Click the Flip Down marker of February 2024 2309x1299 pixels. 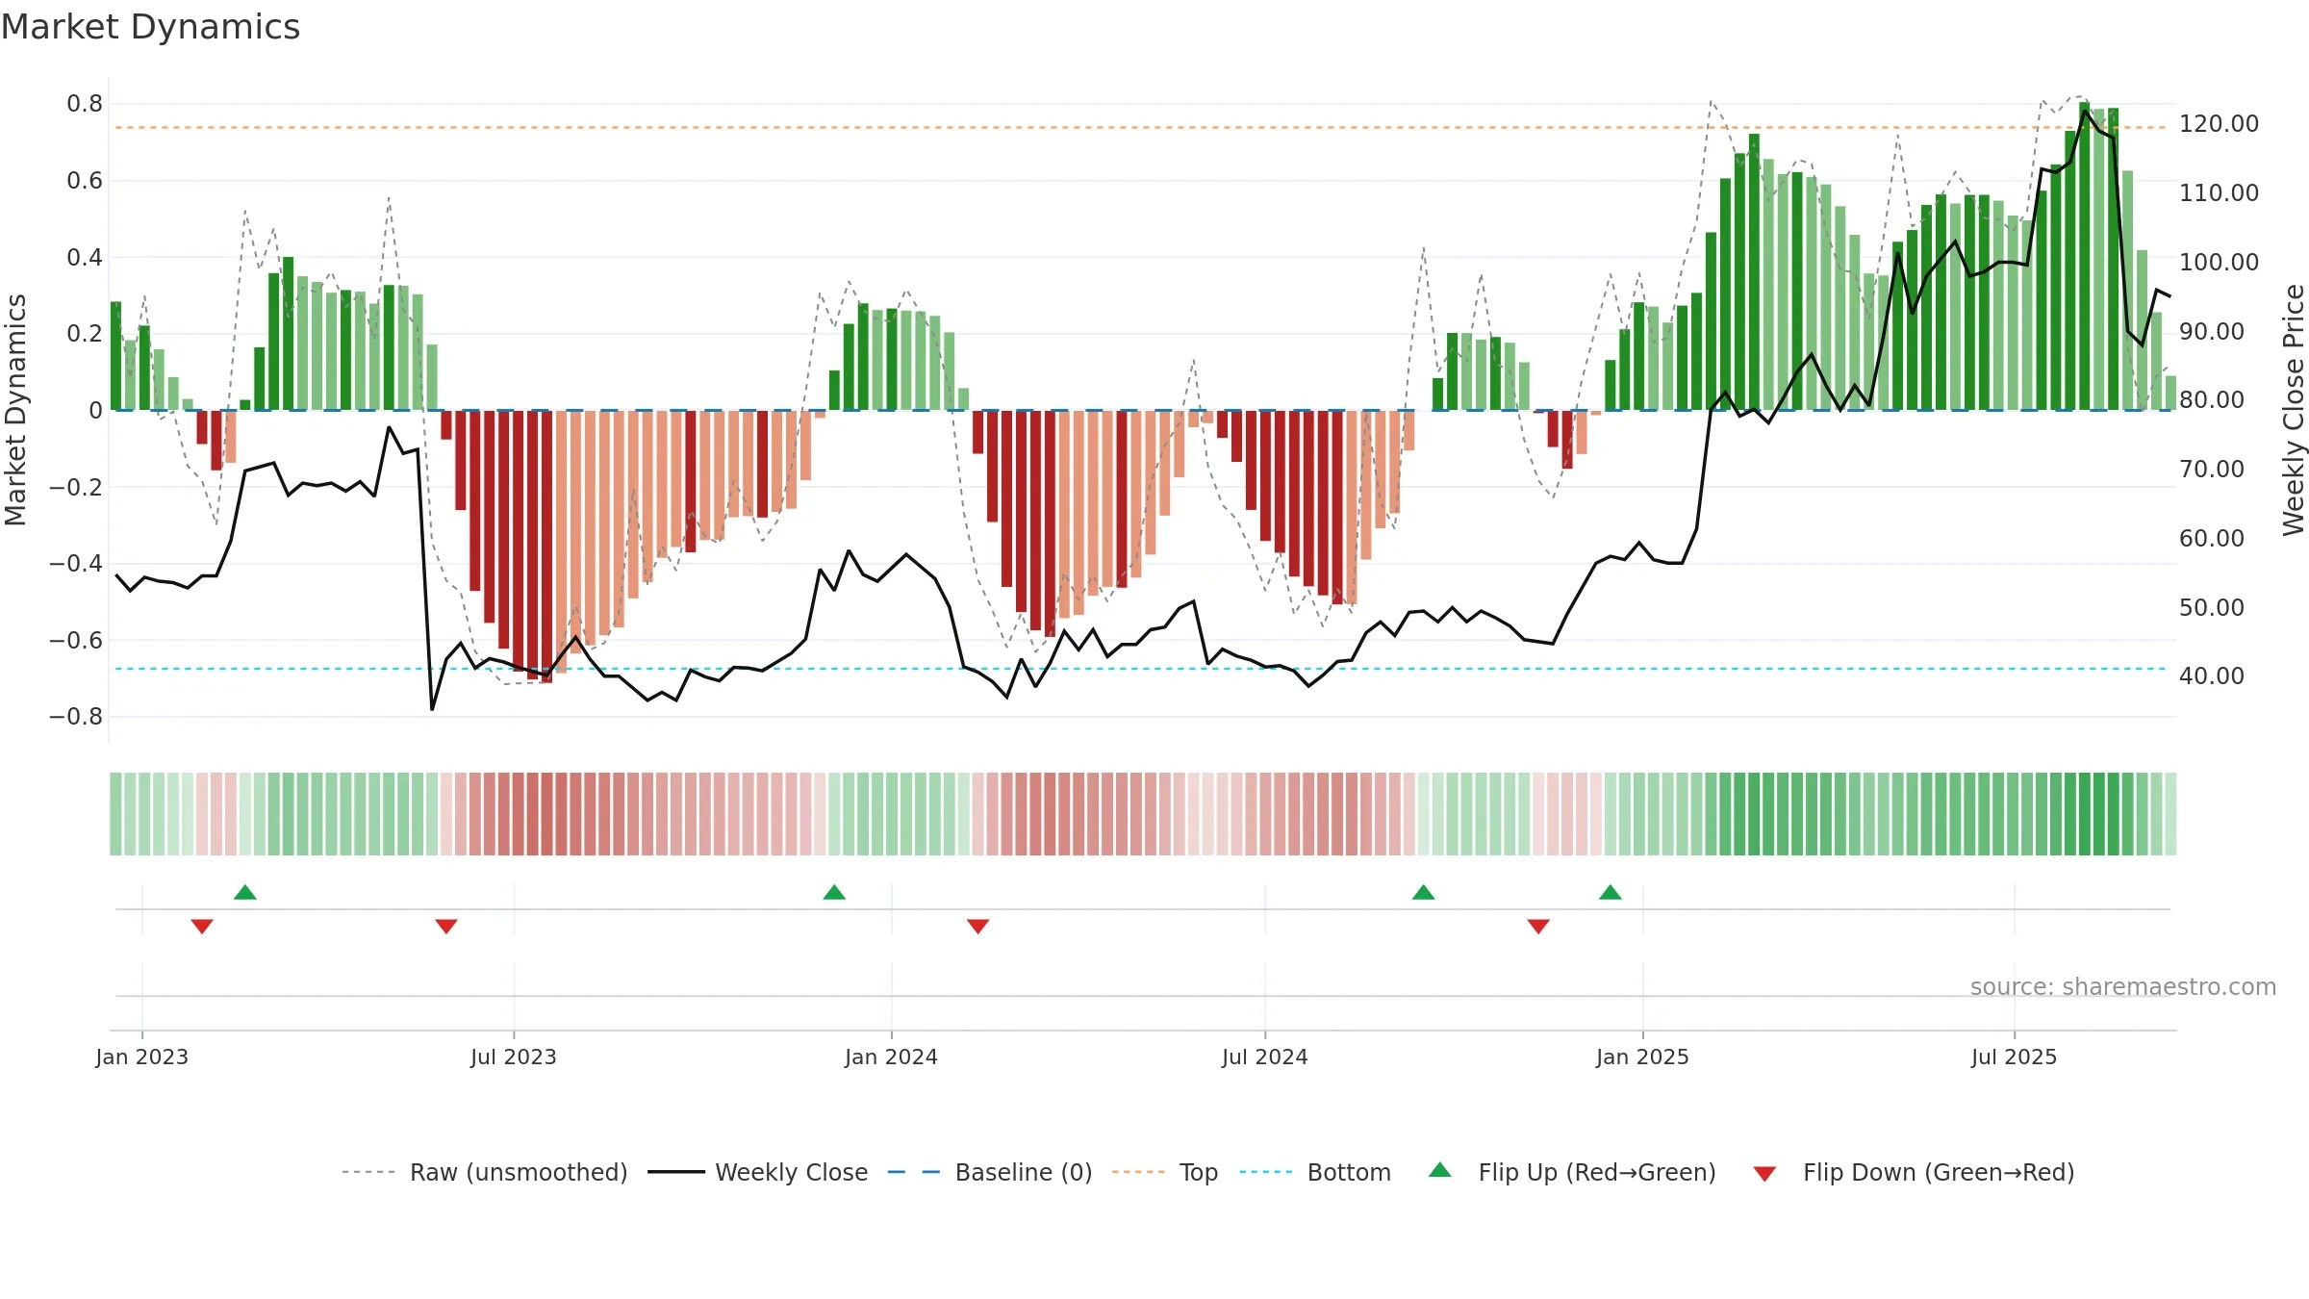[977, 926]
